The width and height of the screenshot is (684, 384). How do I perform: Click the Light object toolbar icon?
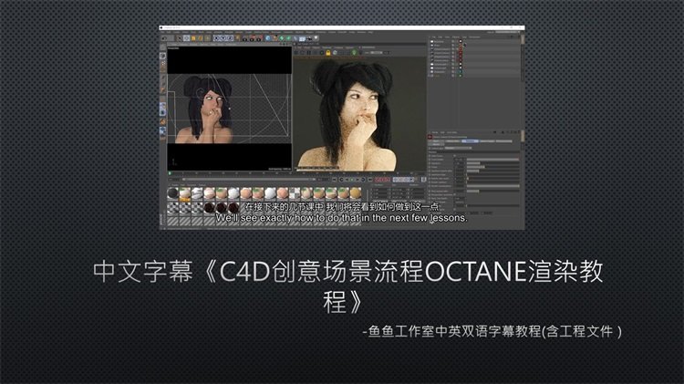pos(316,38)
